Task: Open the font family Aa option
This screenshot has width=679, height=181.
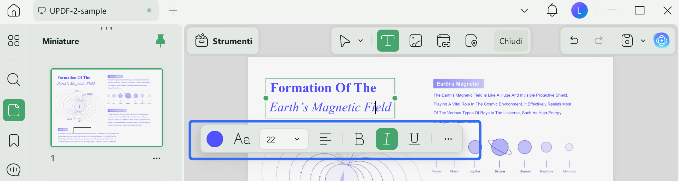Action: [242, 139]
